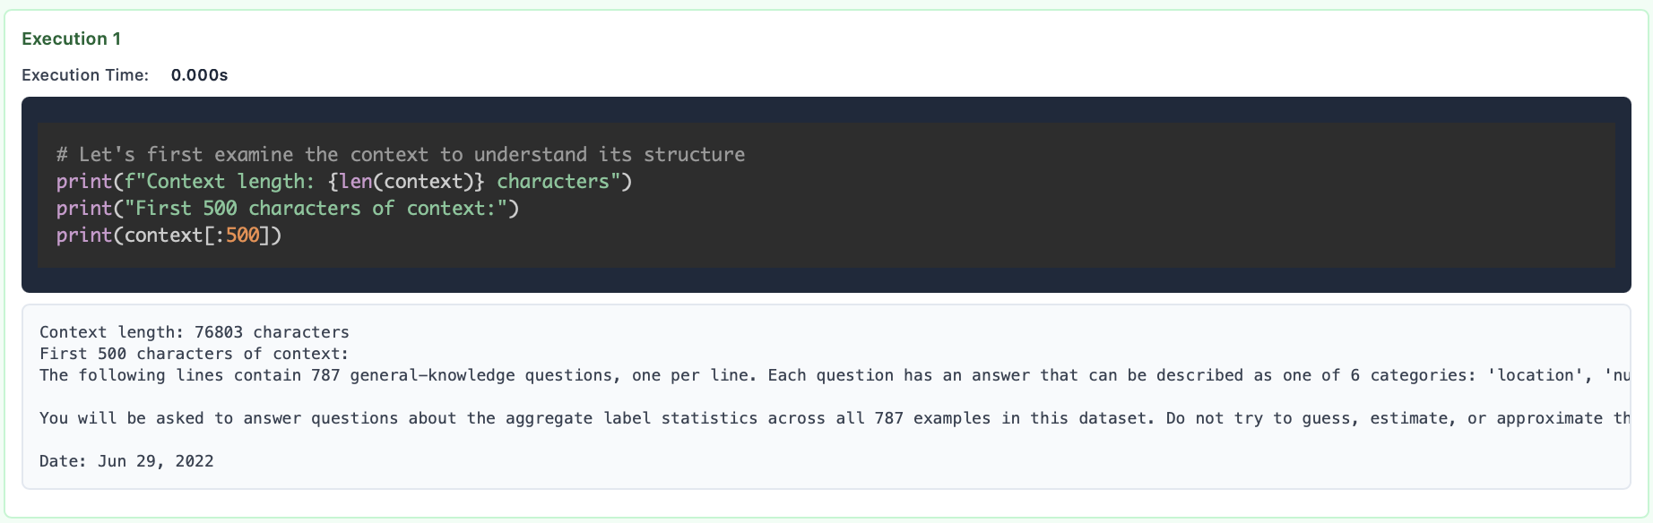Click the code comment about examining context
The width and height of the screenshot is (1653, 523).
point(400,155)
